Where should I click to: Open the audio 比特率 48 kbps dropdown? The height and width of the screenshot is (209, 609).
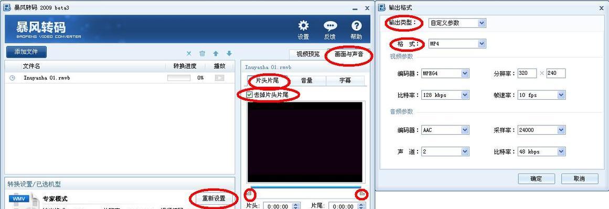click(x=561, y=152)
